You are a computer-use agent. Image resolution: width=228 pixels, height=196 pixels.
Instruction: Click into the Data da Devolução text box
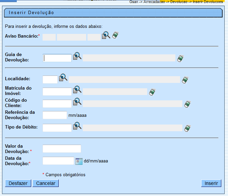(58, 161)
